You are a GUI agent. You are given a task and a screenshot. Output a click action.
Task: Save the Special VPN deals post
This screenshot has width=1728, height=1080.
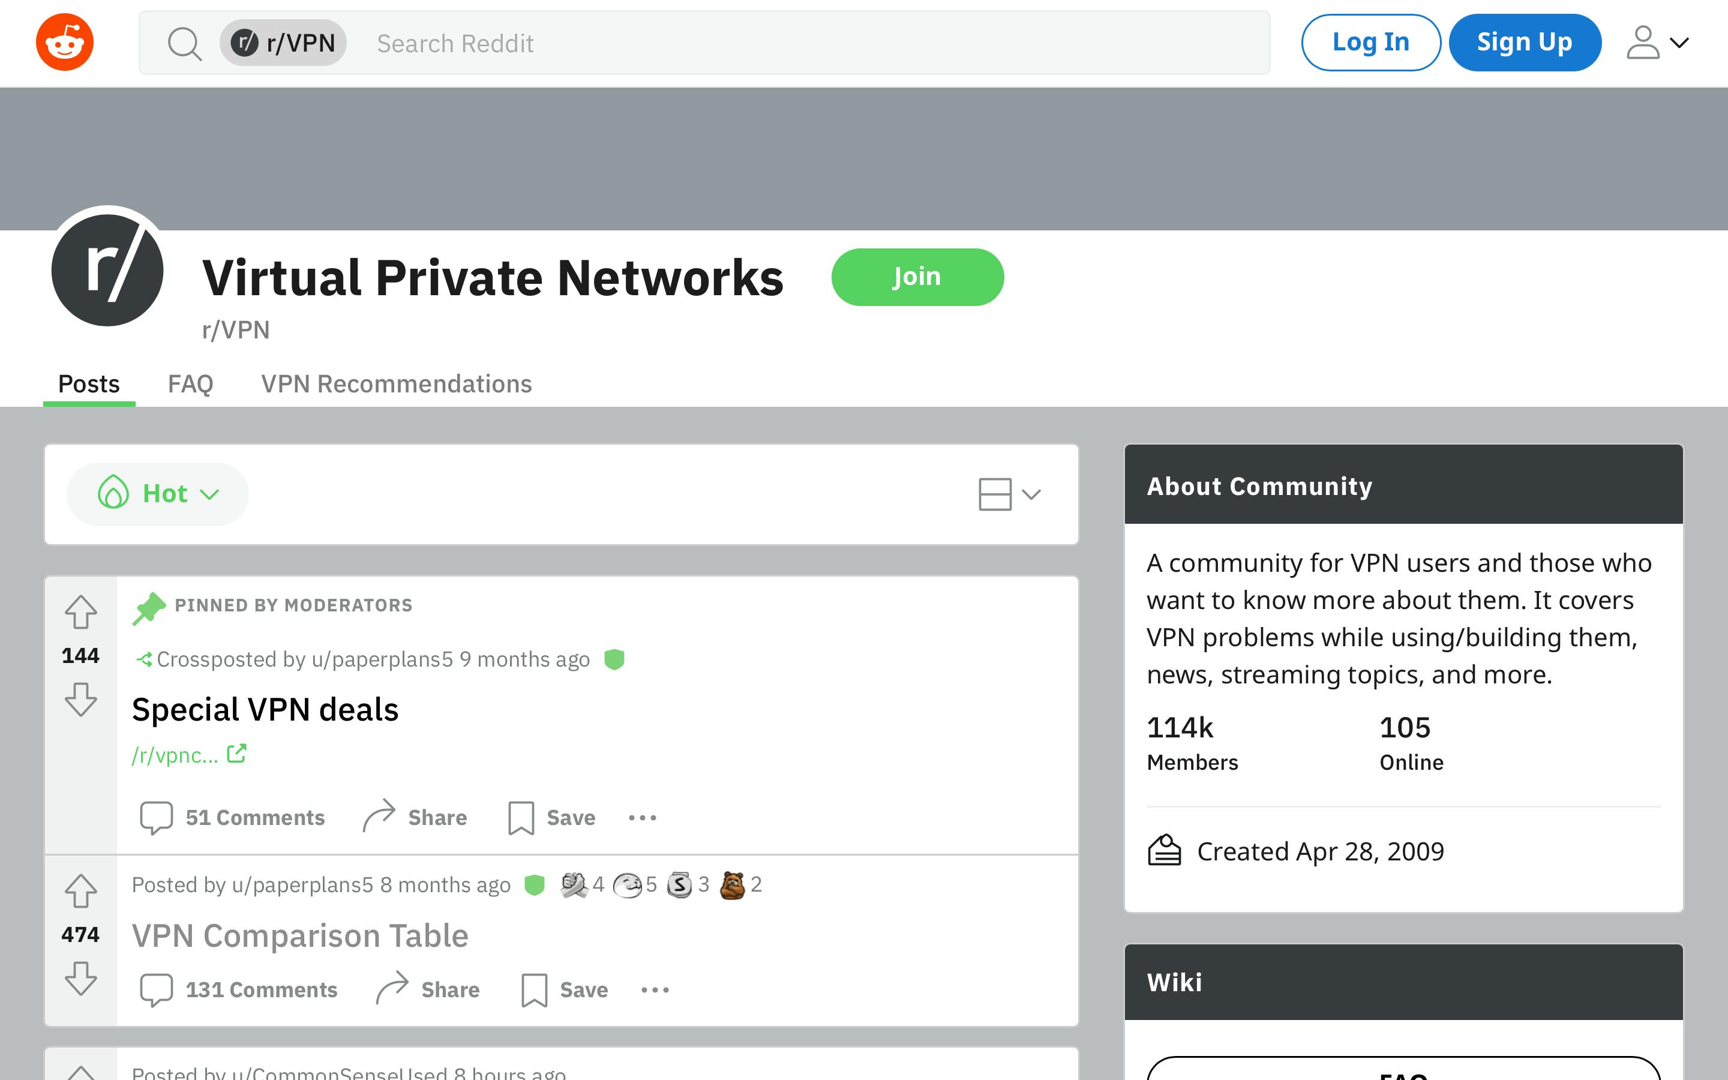(551, 817)
